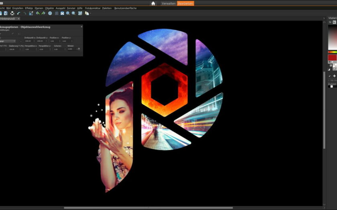Go to the Home screen icon
The height and width of the screenshot is (210, 337).
tap(153, 4)
